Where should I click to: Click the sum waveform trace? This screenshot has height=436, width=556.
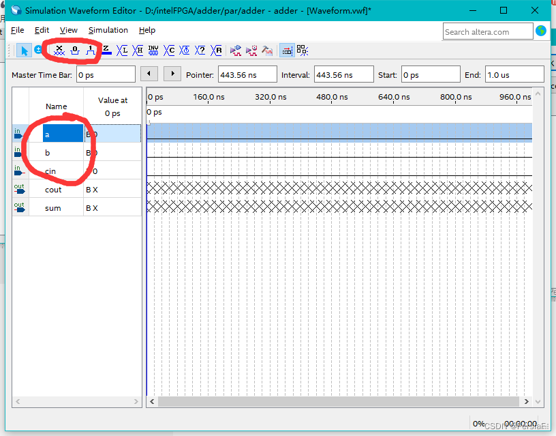click(339, 206)
